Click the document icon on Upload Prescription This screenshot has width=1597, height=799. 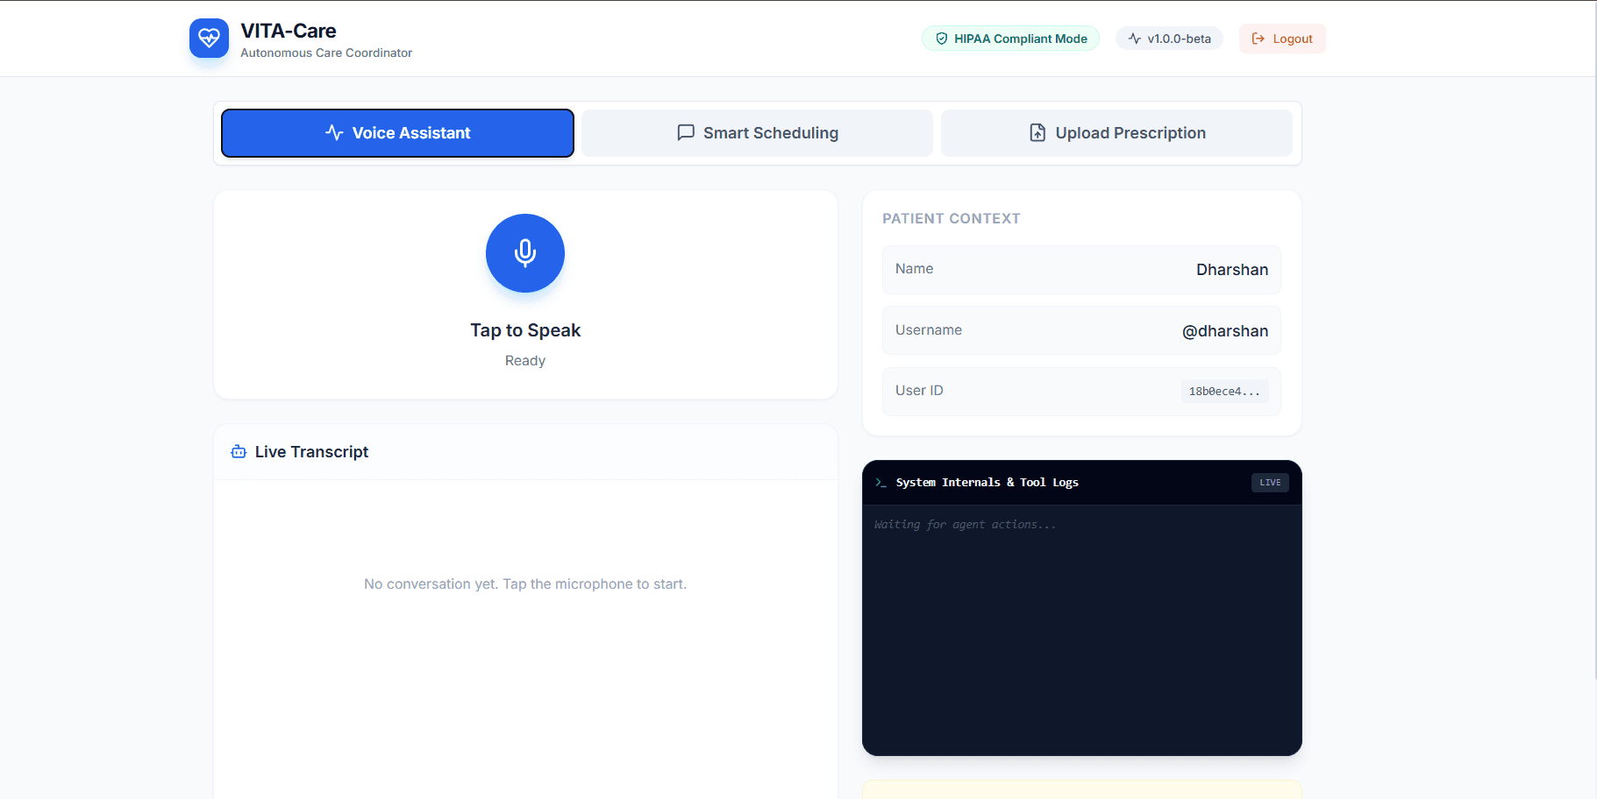click(1037, 133)
